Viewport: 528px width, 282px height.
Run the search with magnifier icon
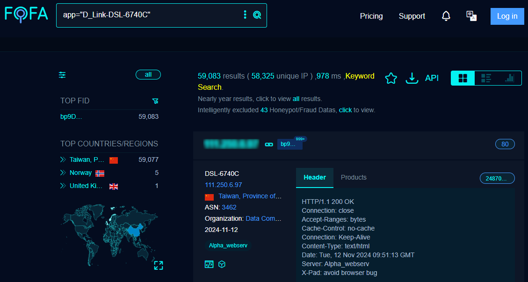click(257, 15)
